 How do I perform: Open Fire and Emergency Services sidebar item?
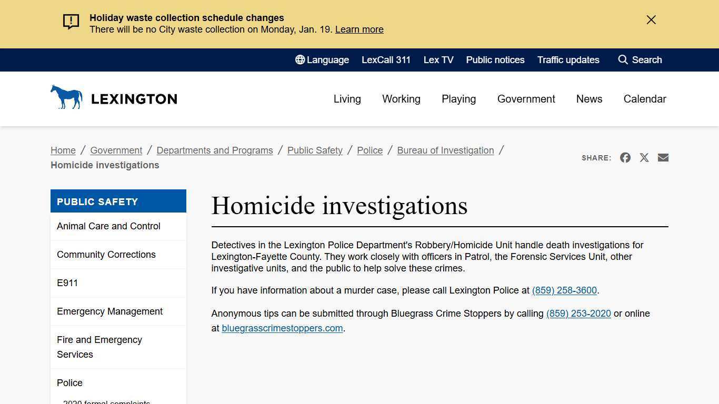99,347
